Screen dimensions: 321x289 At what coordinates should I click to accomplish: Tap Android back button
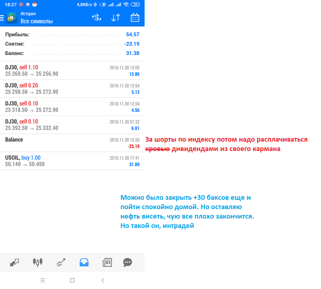click(x=103, y=280)
